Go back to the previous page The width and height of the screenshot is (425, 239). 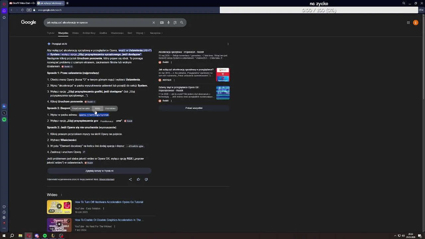(11, 10)
